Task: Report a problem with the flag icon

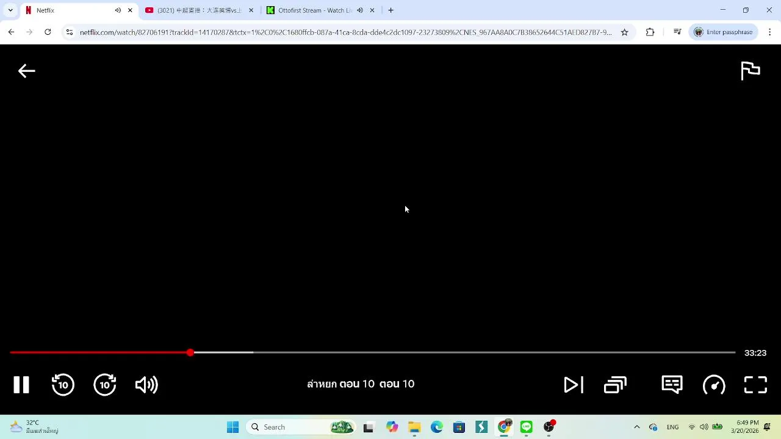Action: pyautogui.click(x=750, y=71)
